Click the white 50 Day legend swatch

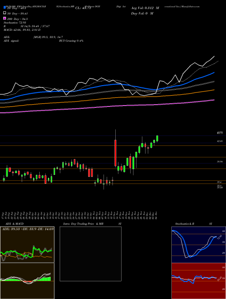(5, 13)
